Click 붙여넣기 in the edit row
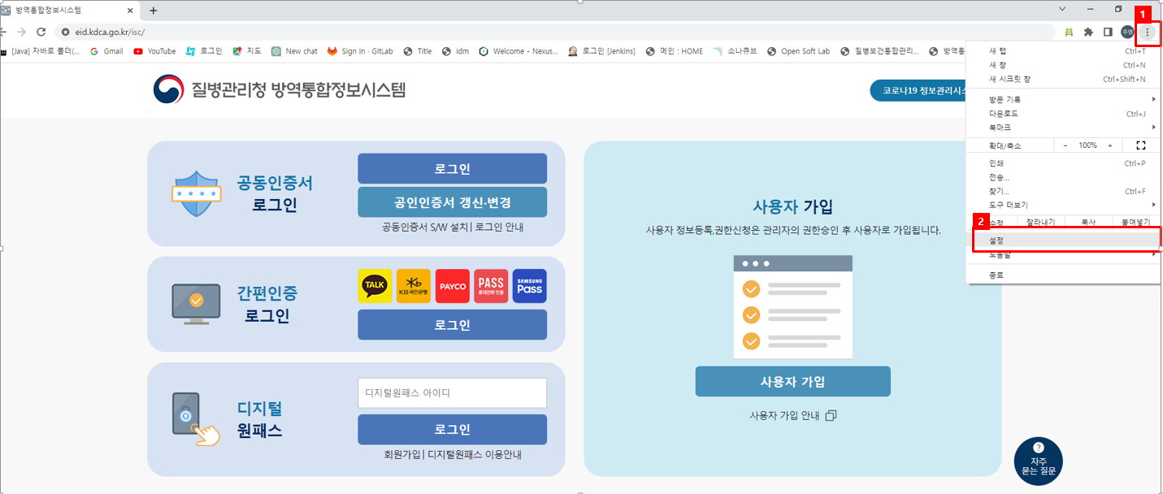This screenshot has height=494, width=1163. (1135, 222)
